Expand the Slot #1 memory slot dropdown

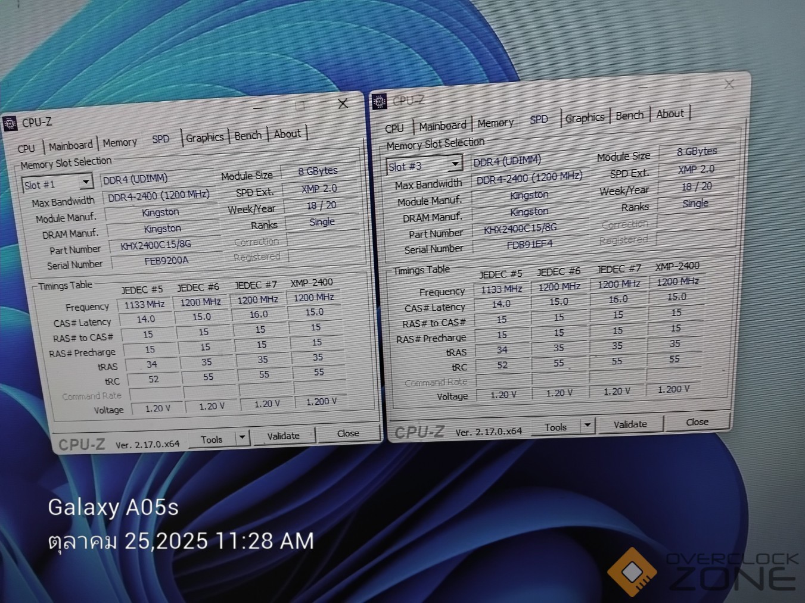[x=86, y=182]
